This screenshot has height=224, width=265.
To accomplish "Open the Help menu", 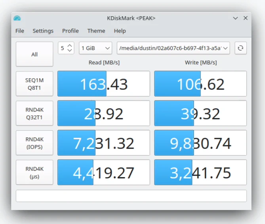I will (120, 31).
